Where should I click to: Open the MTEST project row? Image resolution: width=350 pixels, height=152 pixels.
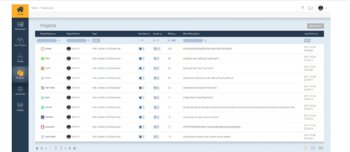[x=180, y=78]
